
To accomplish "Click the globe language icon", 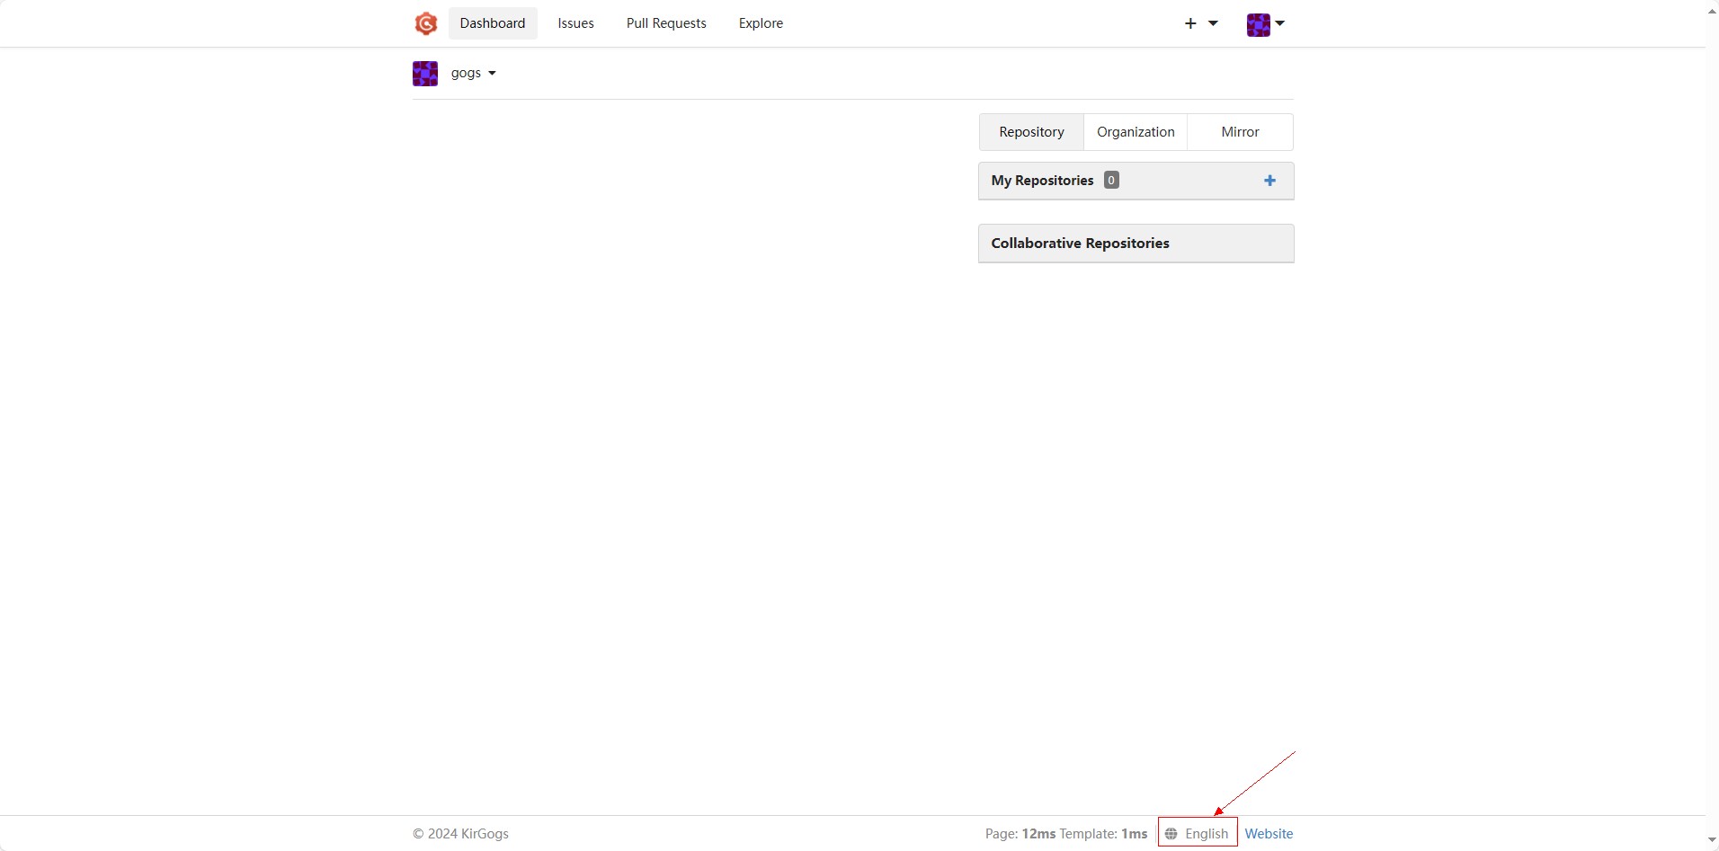I will pyautogui.click(x=1171, y=834).
